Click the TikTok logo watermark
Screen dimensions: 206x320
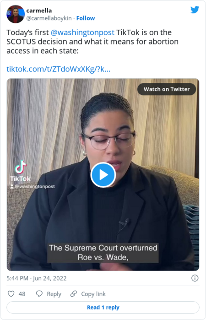click(21, 171)
